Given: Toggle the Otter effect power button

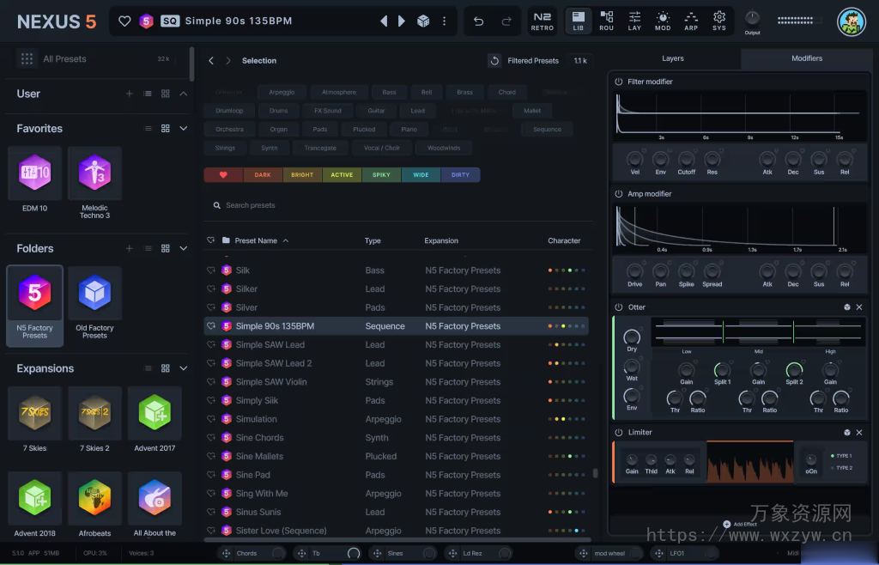Looking at the screenshot, I should click(619, 307).
